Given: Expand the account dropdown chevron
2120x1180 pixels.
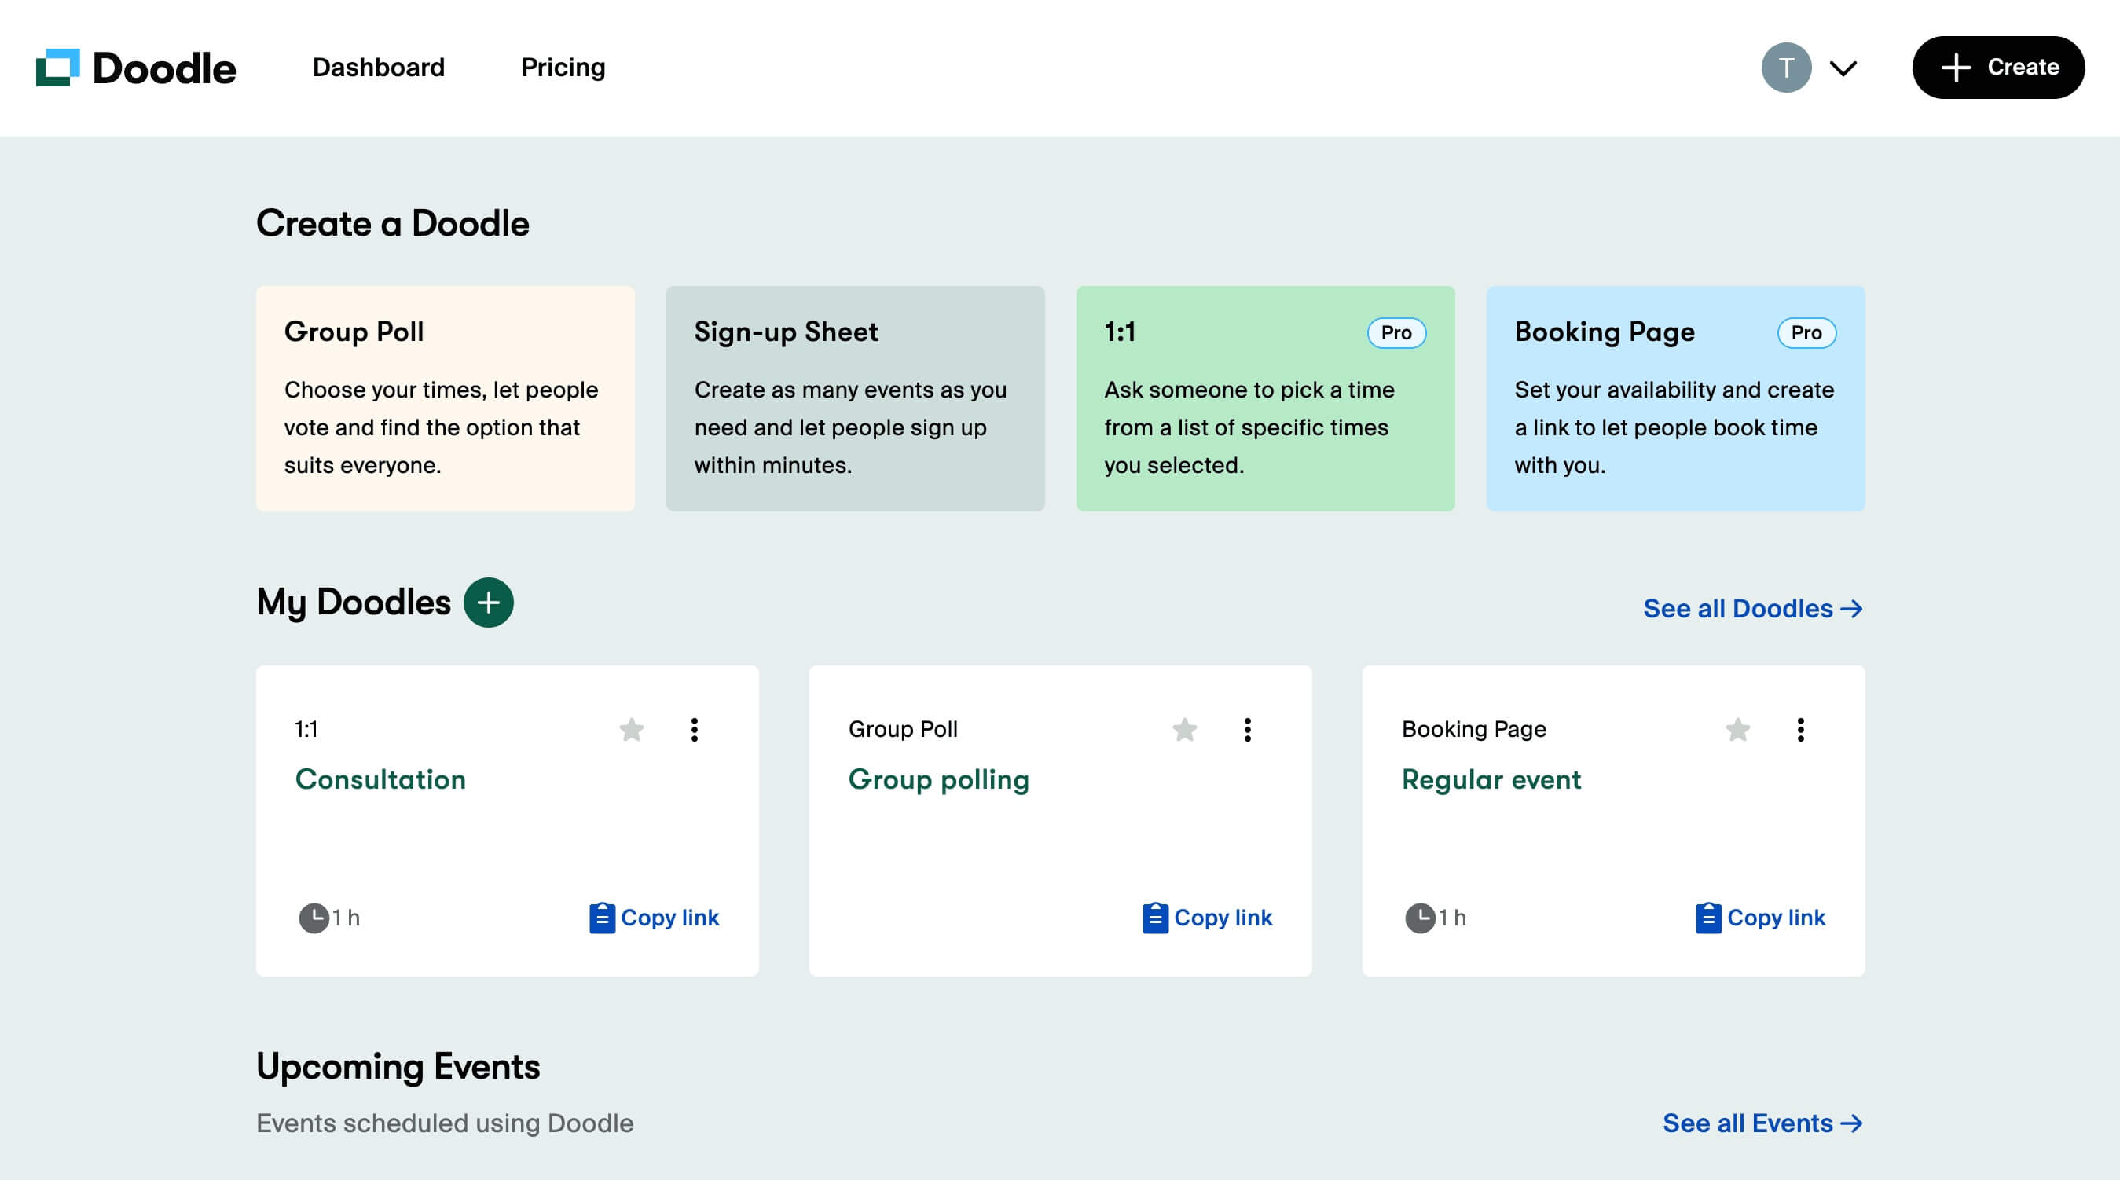Looking at the screenshot, I should [x=1843, y=68].
